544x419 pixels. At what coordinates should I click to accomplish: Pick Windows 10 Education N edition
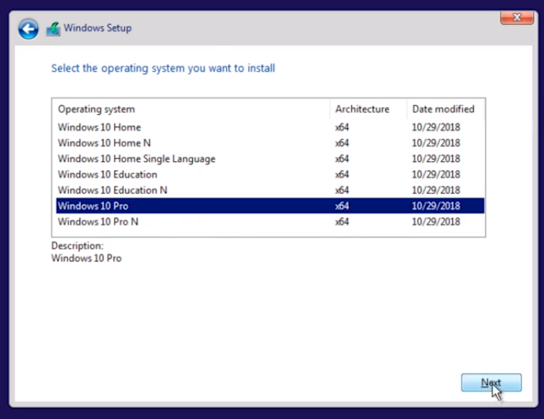click(x=113, y=190)
